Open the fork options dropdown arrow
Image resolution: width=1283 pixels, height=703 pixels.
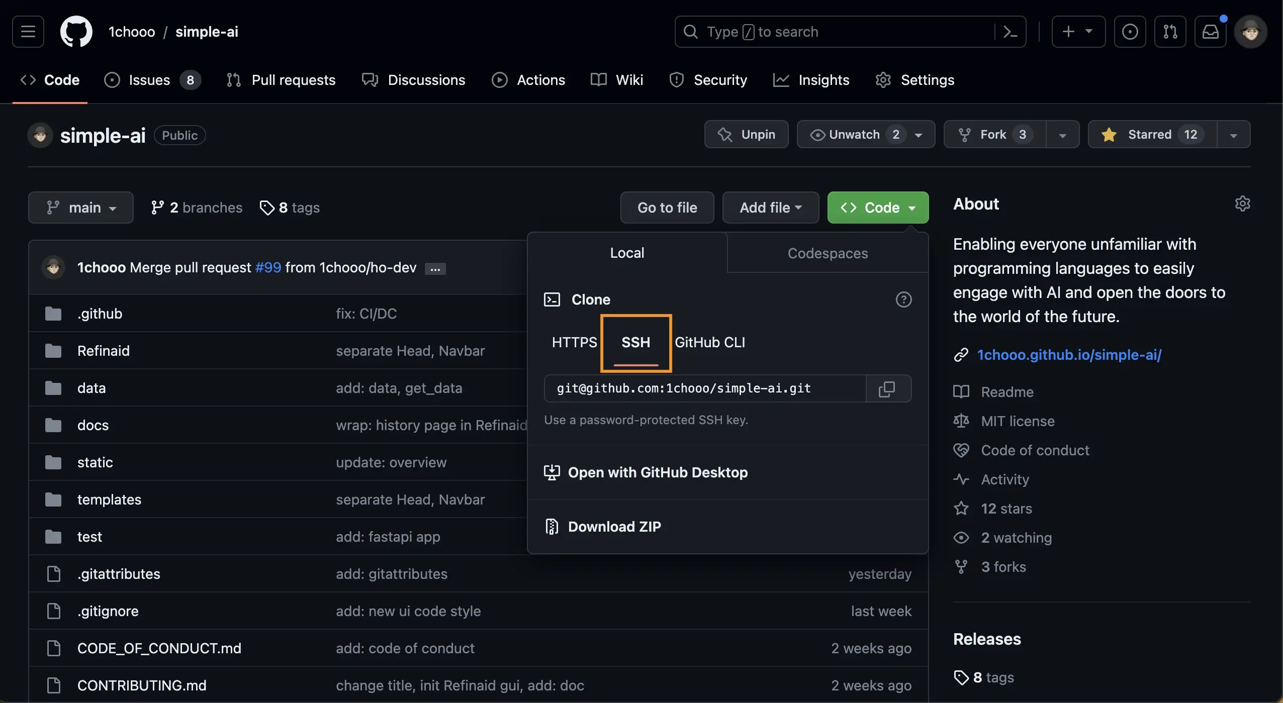click(x=1062, y=134)
